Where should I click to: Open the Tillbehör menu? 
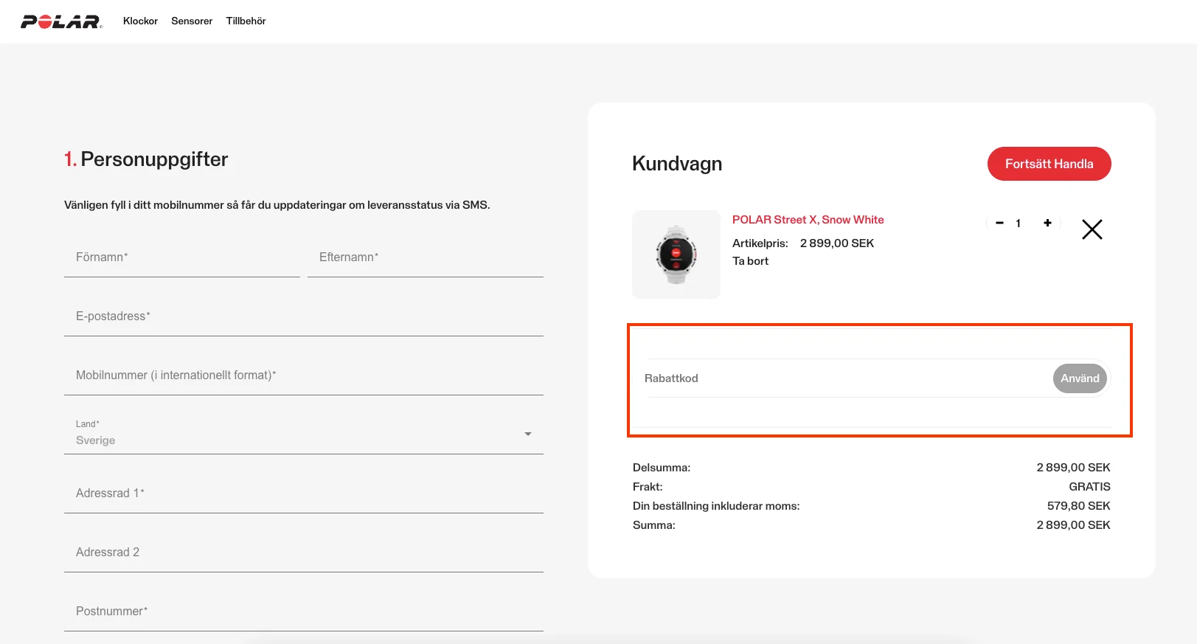246,21
